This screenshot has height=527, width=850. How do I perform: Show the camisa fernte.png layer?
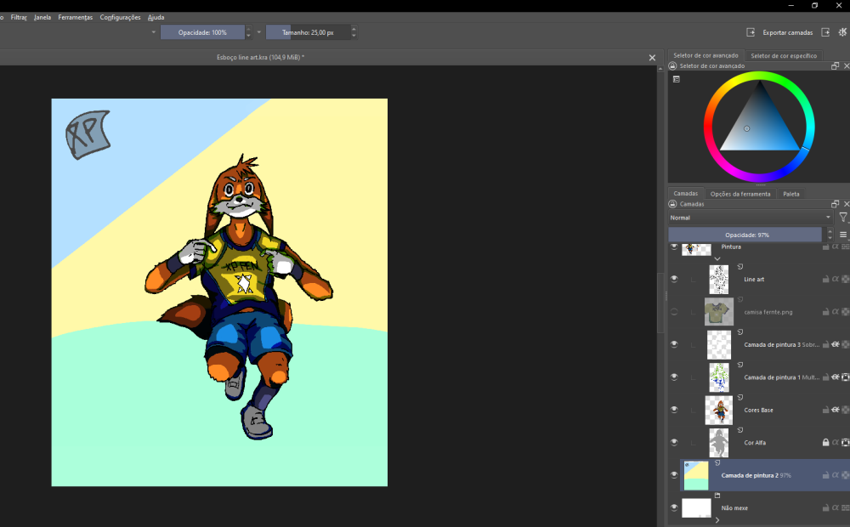pyautogui.click(x=674, y=312)
